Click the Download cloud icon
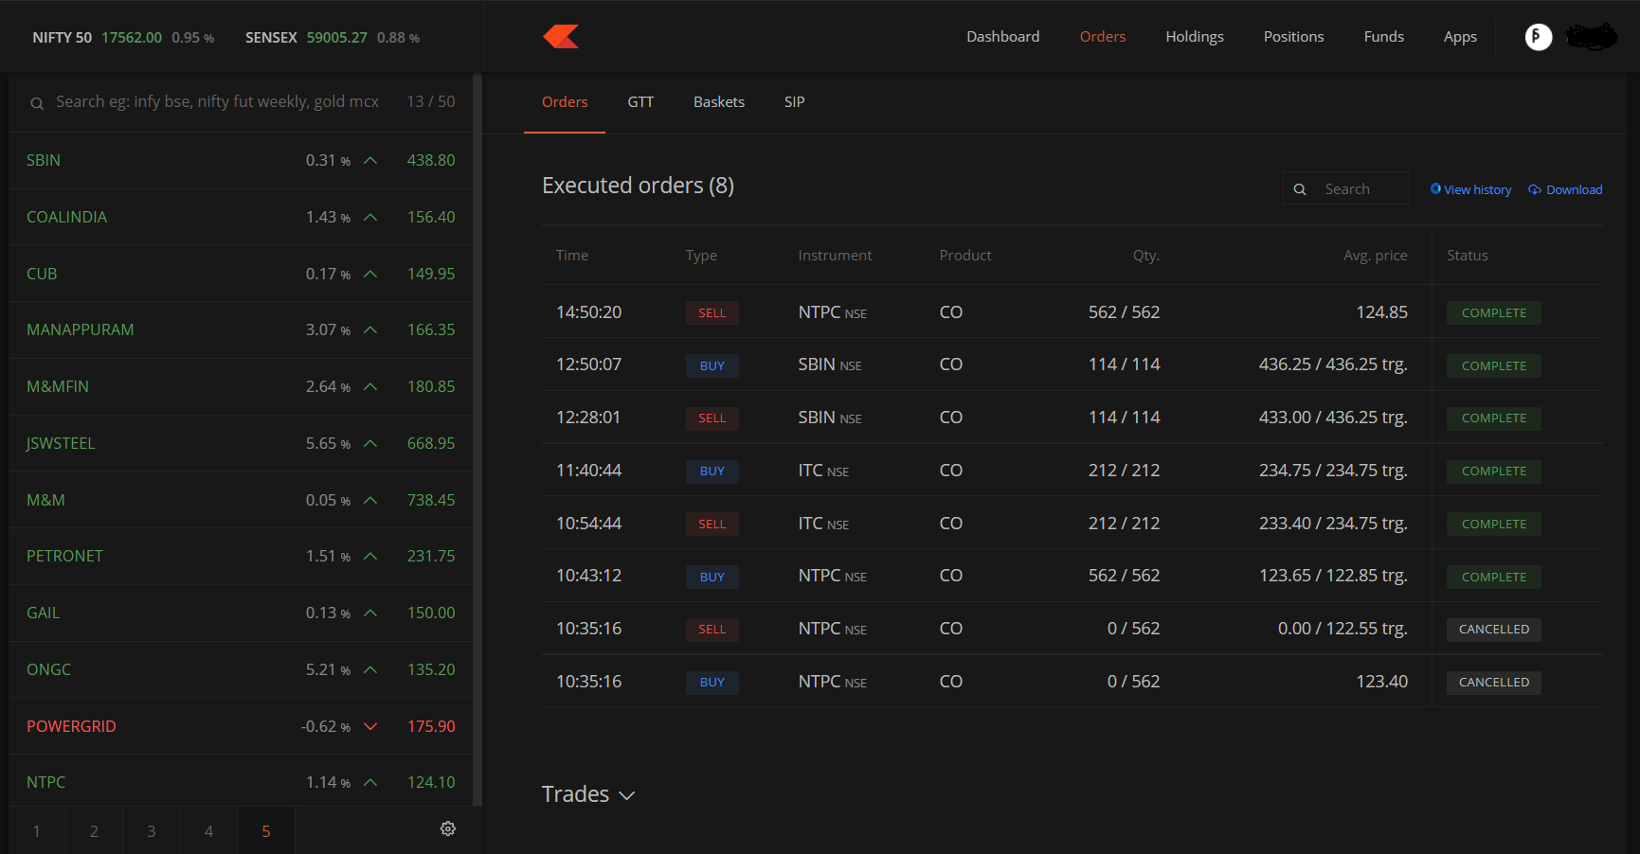Screen dimensions: 1640x854 coord(1535,189)
